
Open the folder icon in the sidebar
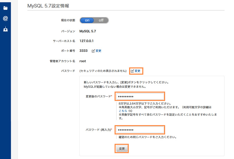[x=5, y=8]
